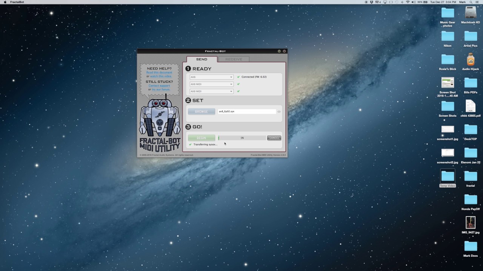Screen dimensions: 483x271
Task: Click the 'Transferring sysex...' status text
Action: click(x=205, y=145)
